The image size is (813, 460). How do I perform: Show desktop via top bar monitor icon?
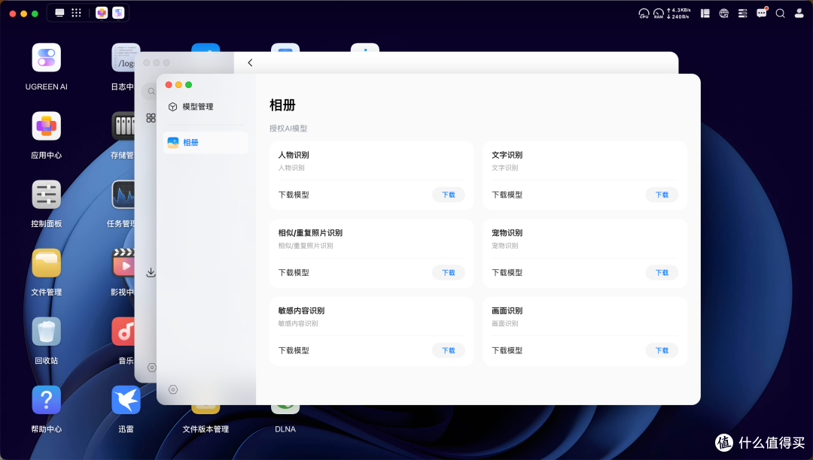coord(59,13)
